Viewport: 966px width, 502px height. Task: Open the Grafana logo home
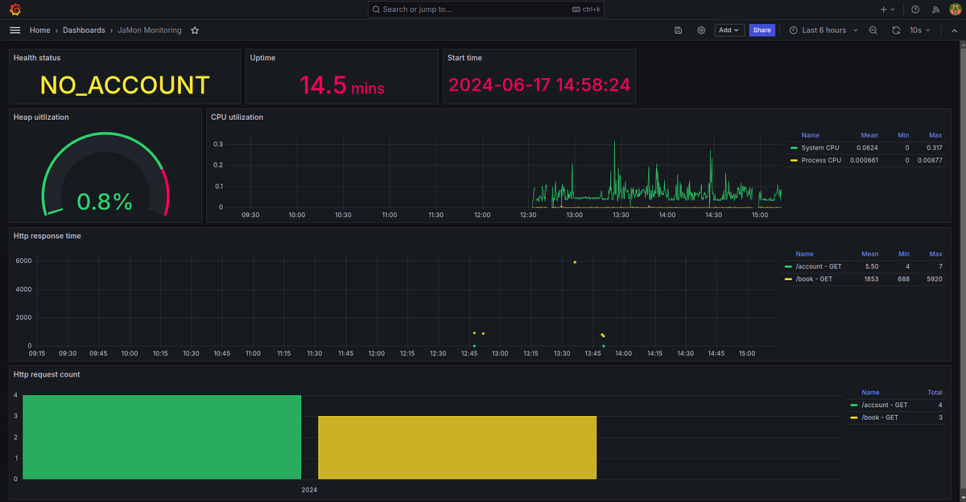(15, 10)
